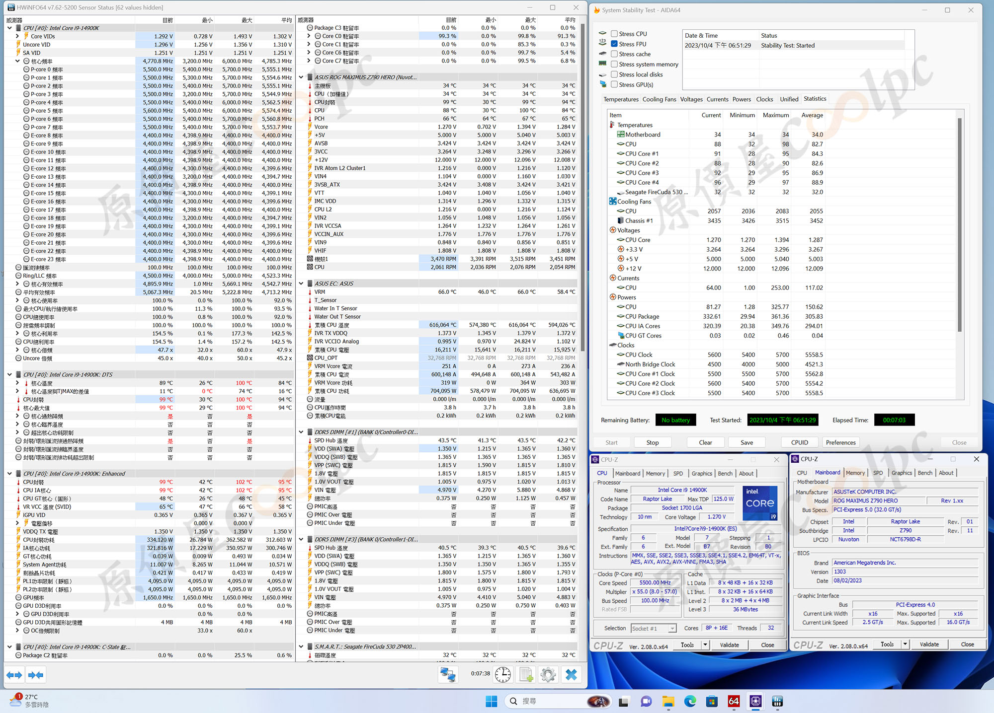This screenshot has width=994, height=713.
Task: Click Tools button in right CPU-Z window
Action: coord(887,644)
